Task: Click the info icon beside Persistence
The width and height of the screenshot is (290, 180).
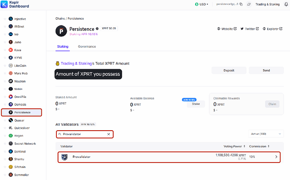Action: (97, 29)
